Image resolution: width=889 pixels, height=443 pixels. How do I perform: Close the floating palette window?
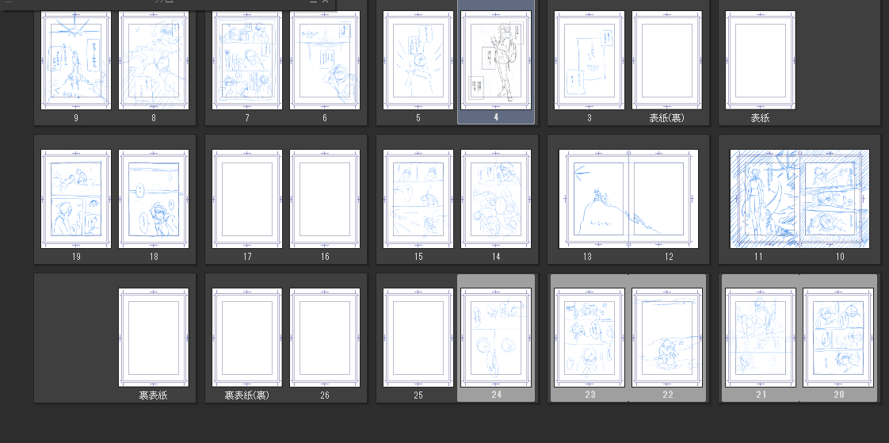pos(325,2)
